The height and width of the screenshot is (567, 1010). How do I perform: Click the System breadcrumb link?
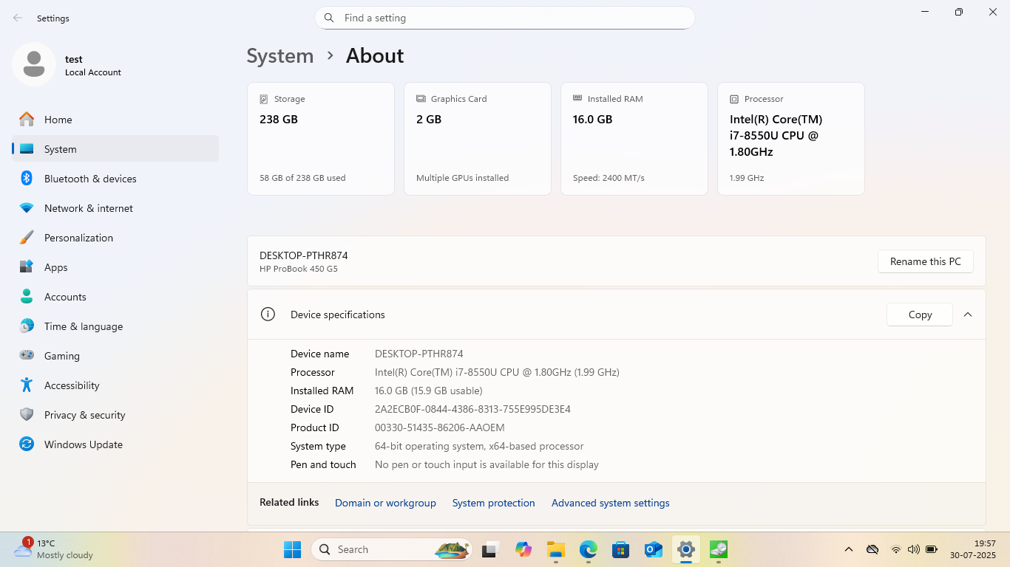point(279,56)
